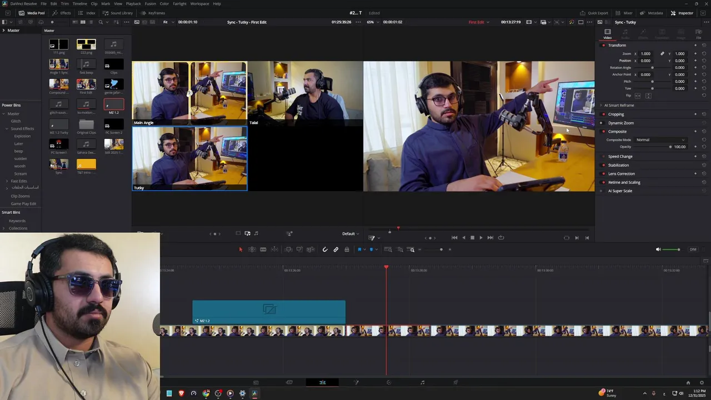This screenshot has width=711, height=400.
Task: Open timeline viewer 65% zoom dropdown
Action: 372,22
